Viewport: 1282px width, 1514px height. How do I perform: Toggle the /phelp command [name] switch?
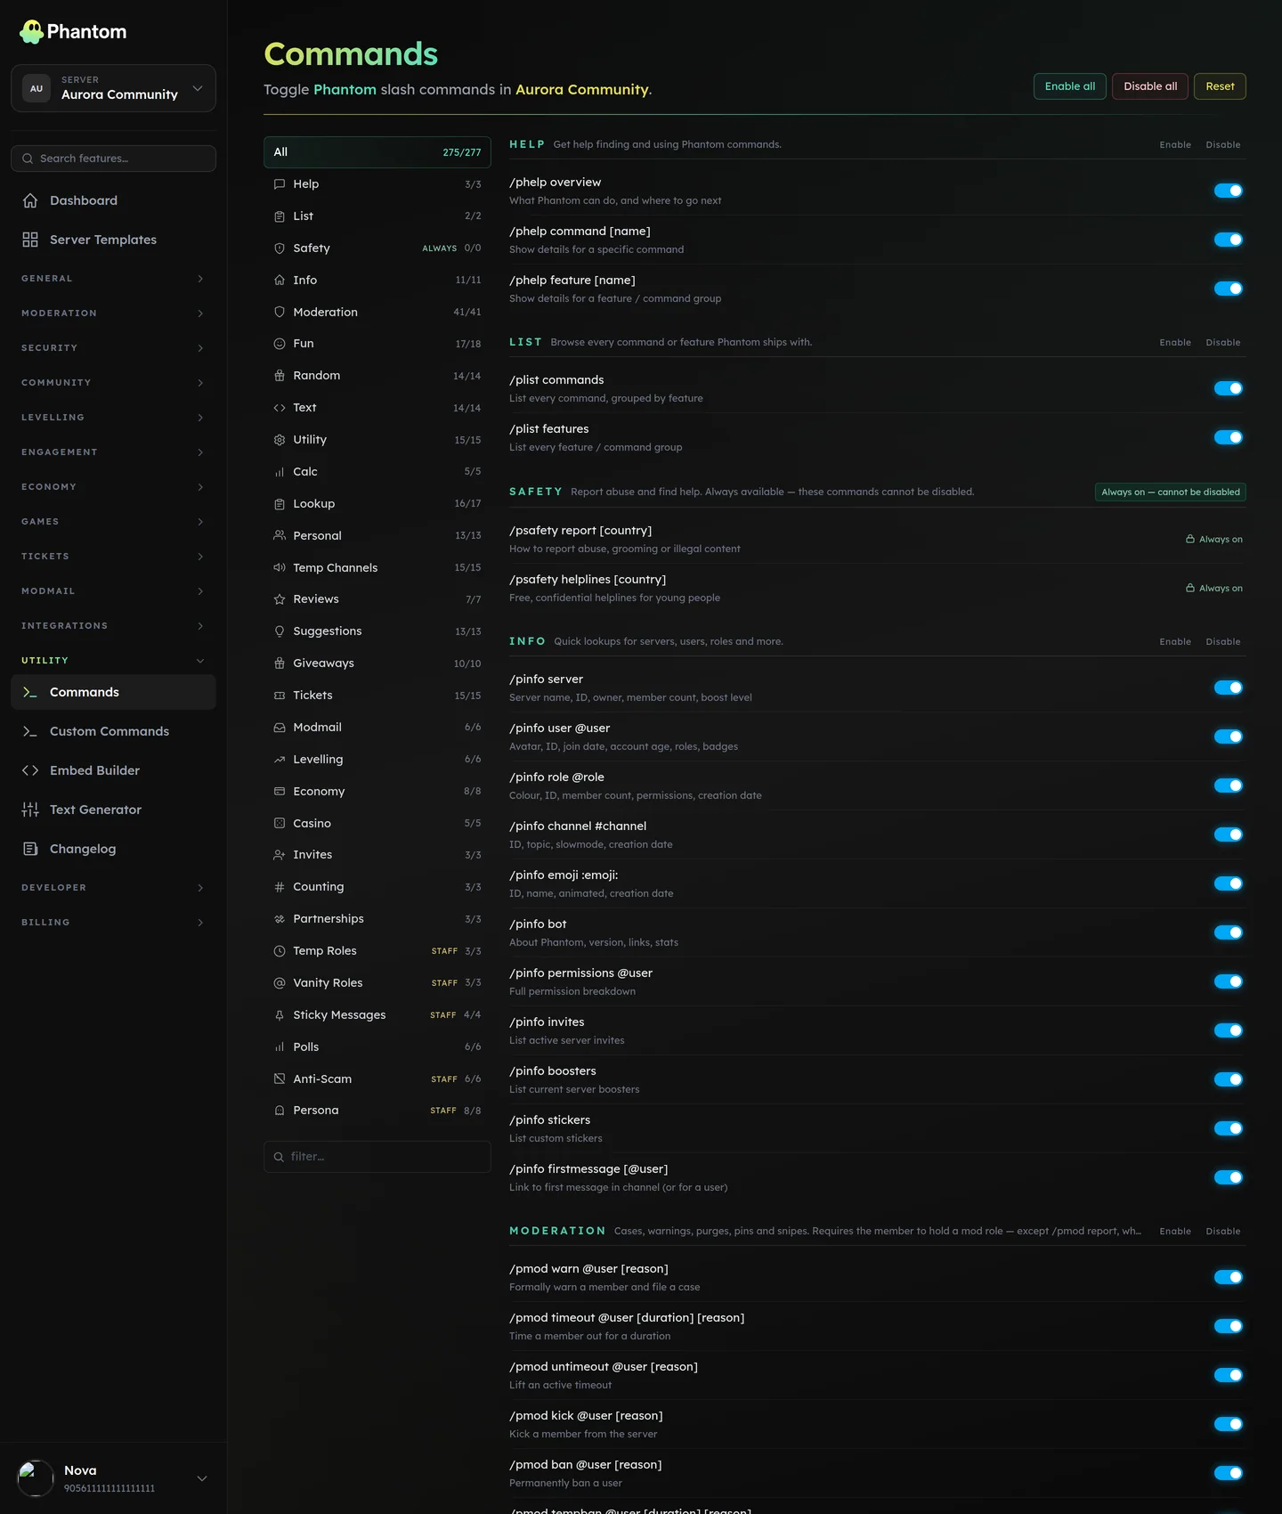point(1229,240)
